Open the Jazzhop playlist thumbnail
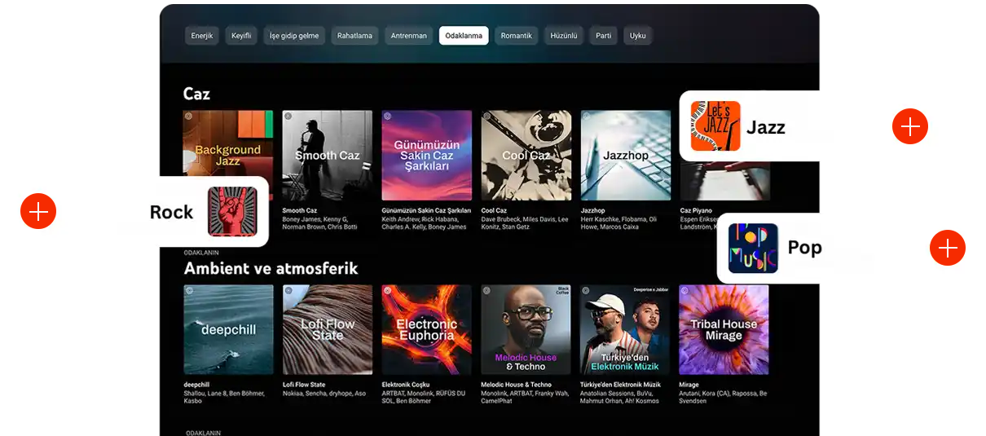986x436 pixels. click(x=626, y=156)
